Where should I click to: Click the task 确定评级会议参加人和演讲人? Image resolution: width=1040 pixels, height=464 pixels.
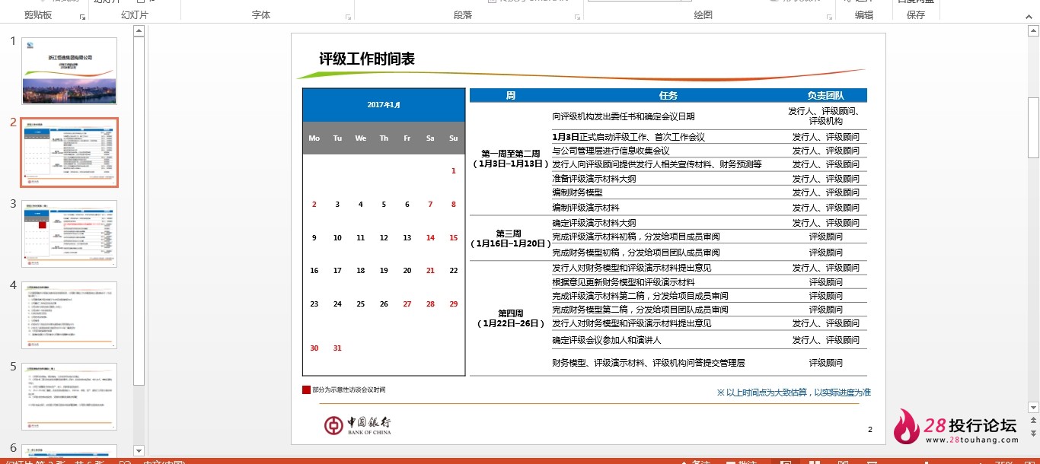[x=607, y=340]
